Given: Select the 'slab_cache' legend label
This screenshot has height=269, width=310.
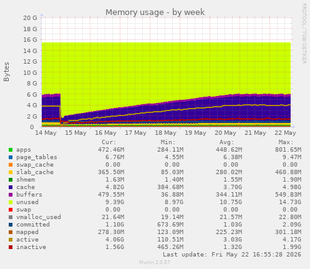Looking at the screenshot, I should tap(35, 172).
